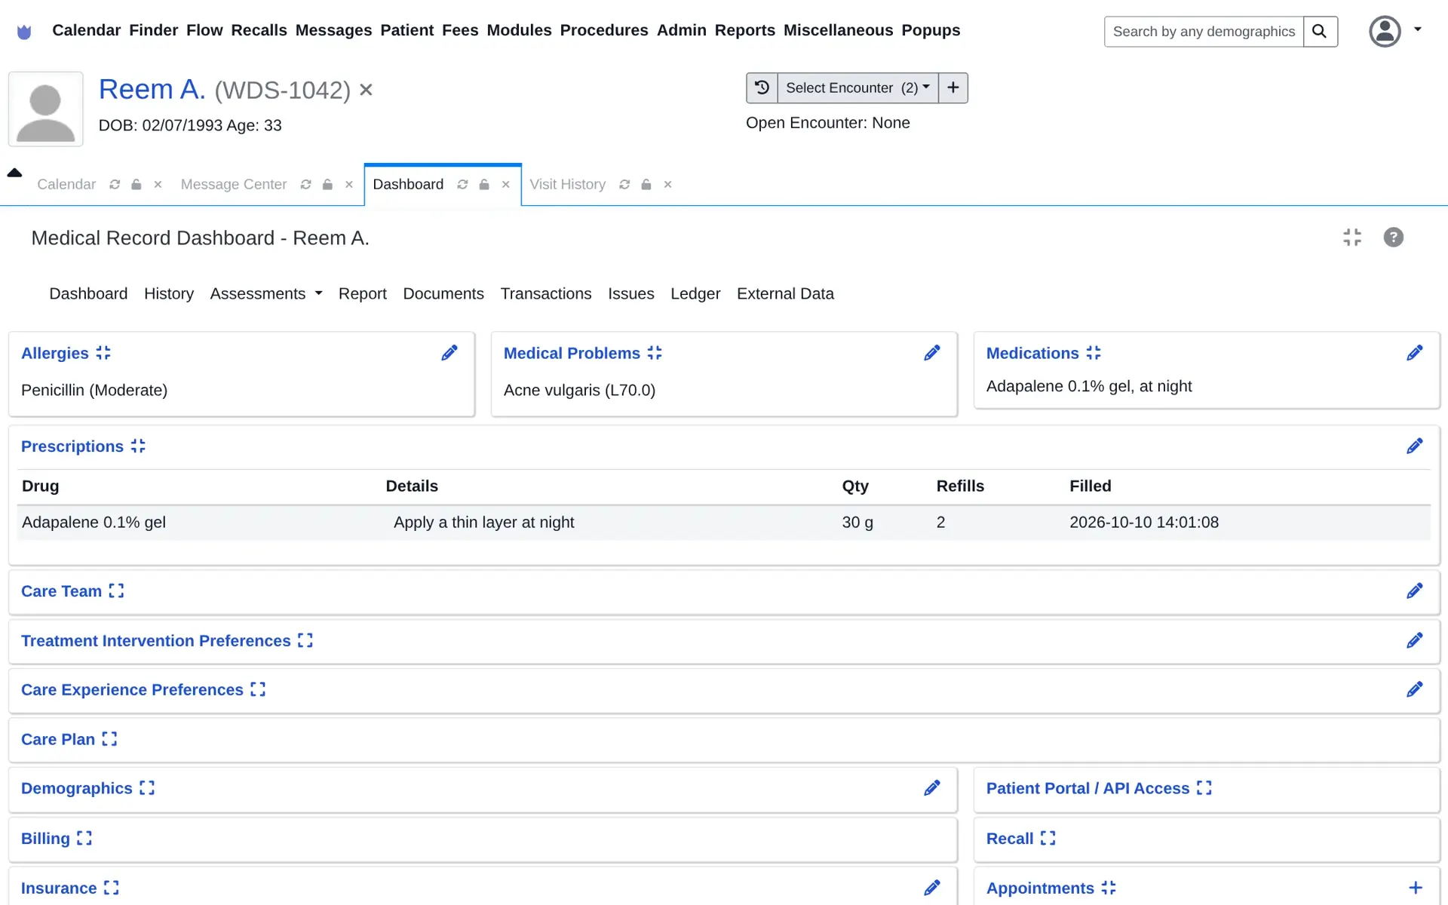
Task: Expand the Demographics card
Action: pyautogui.click(x=147, y=788)
